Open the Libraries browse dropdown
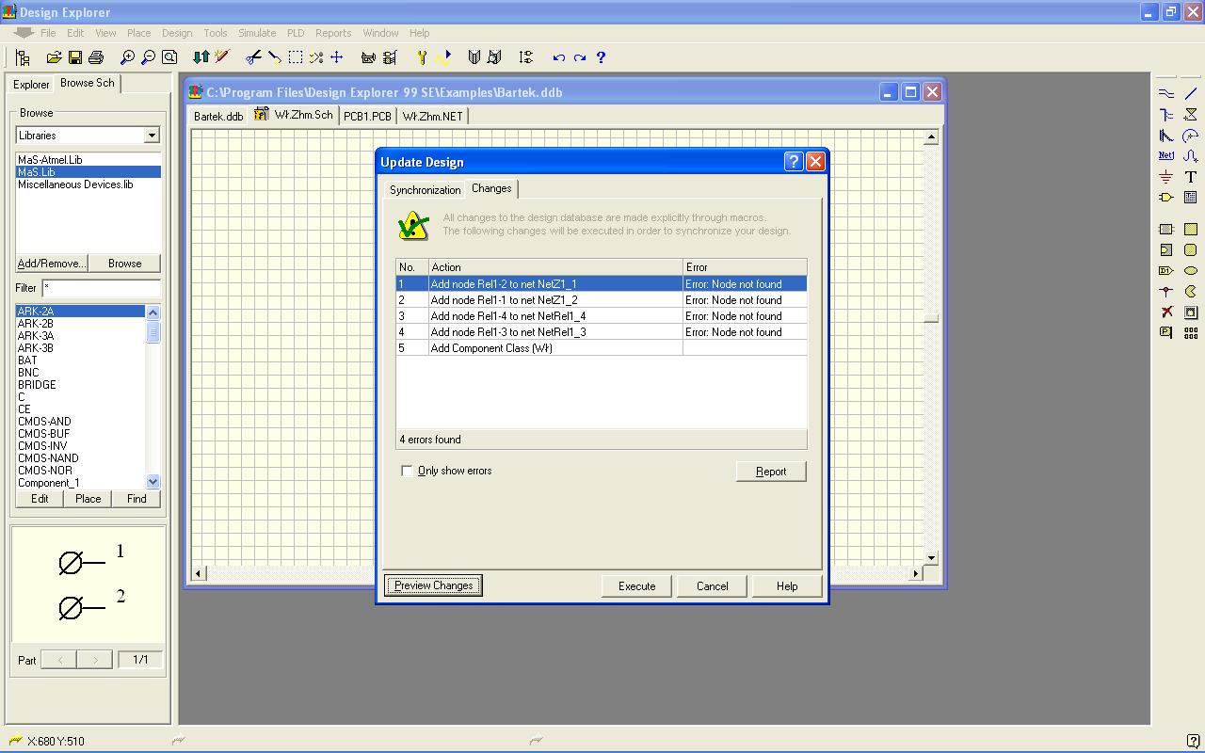The width and height of the screenshot is (1205, 753). (152, 136)
